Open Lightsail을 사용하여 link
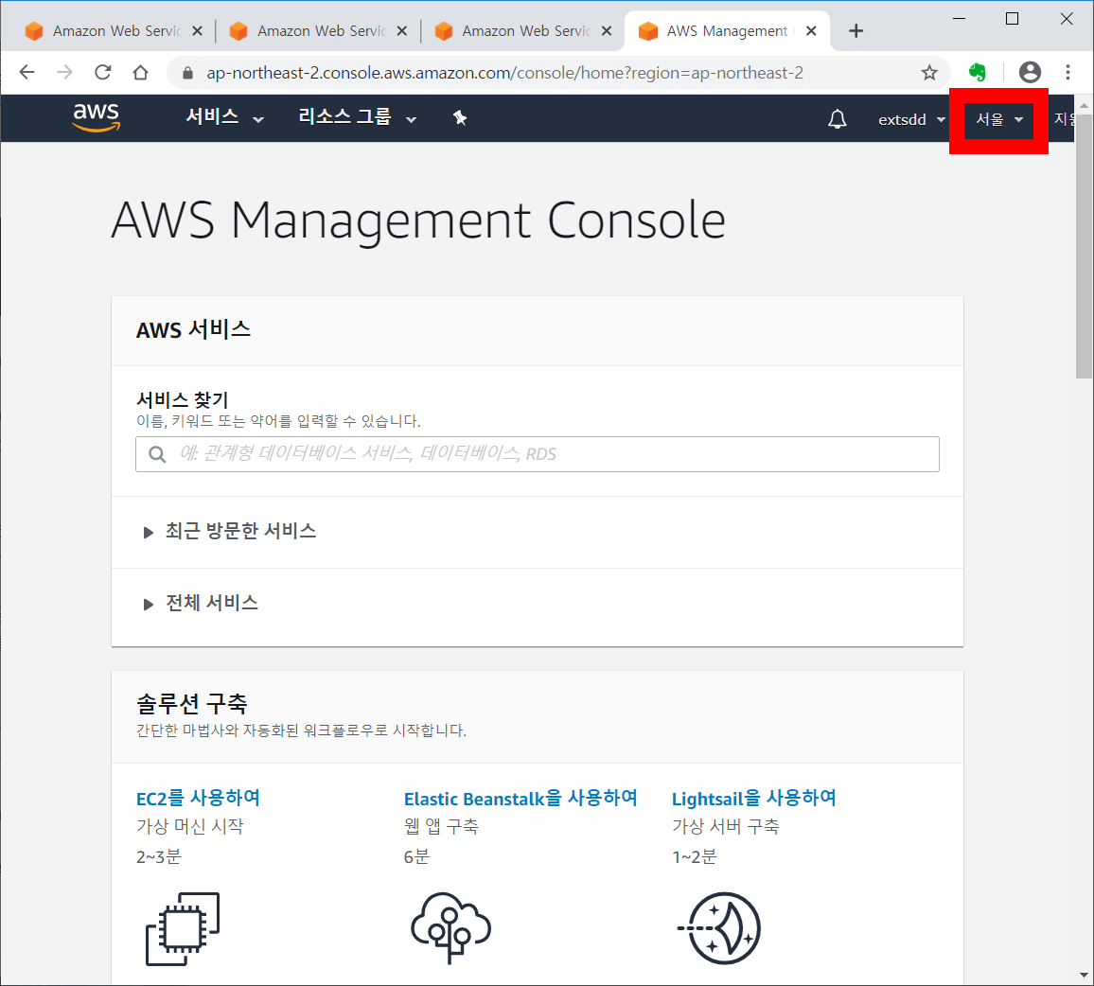1094x986 pixels. click(x=754, y=798)
